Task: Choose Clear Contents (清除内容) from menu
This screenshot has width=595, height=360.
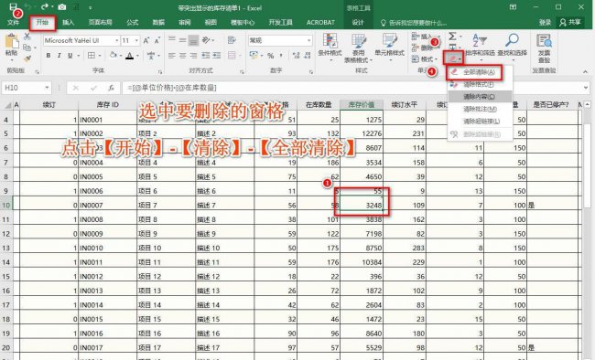Action: [480, 97]
